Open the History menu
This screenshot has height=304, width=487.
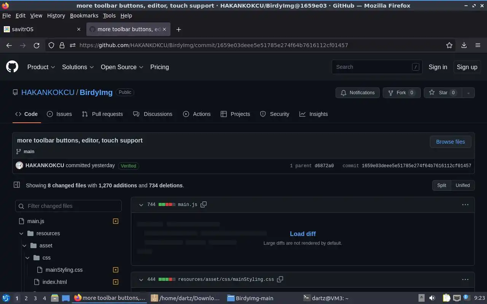tap(56, 16)
